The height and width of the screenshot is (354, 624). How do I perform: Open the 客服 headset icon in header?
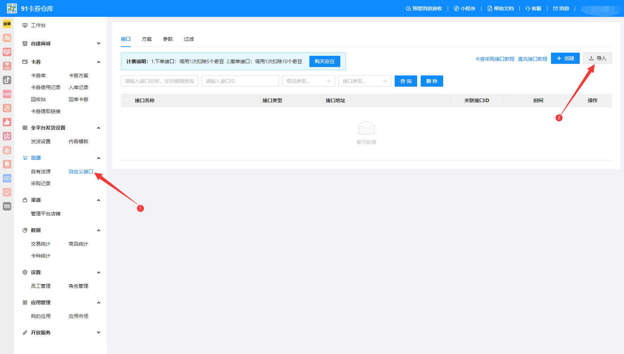(x=533, y=8)
